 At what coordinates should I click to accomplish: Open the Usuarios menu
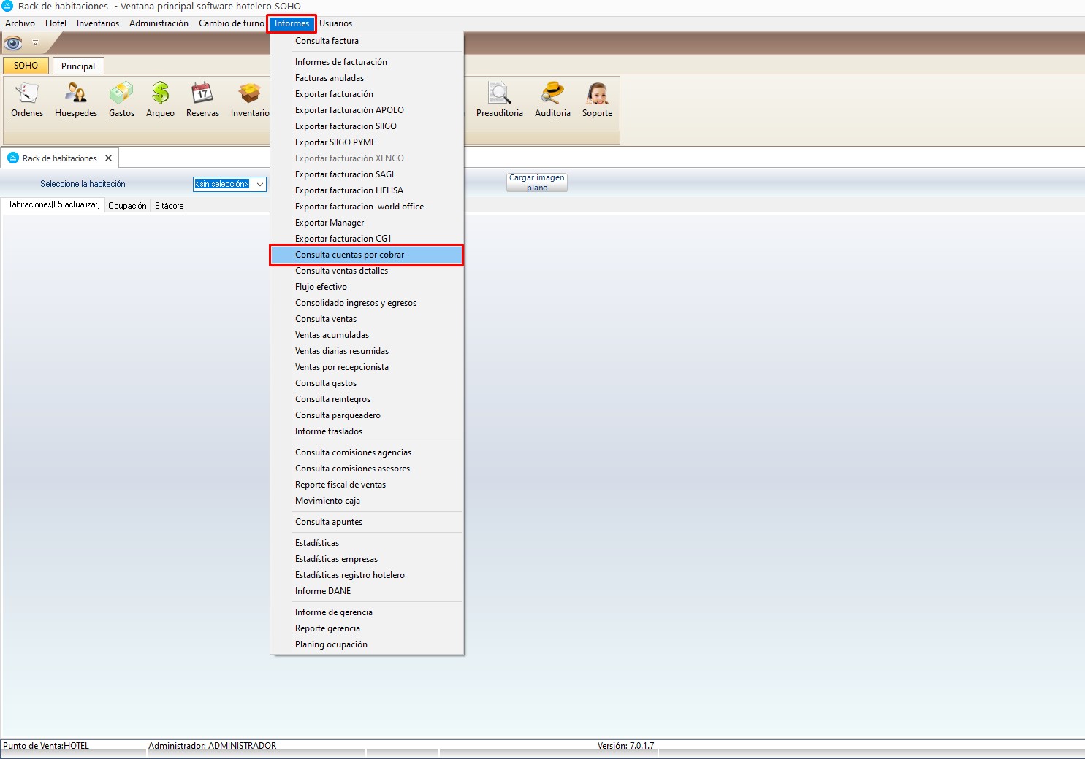(x=335, y=23)
